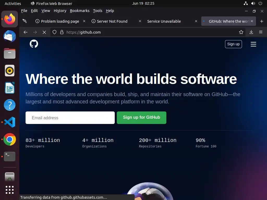Click the 'Where the world builds software' heading
267x200 pixels.
131,79
